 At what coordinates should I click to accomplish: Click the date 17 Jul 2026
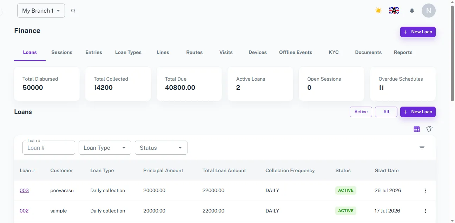[x=387, y=211]
